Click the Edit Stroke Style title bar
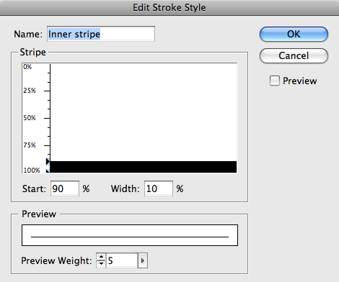Screen dimensions: 339x282 coord(169,7)
